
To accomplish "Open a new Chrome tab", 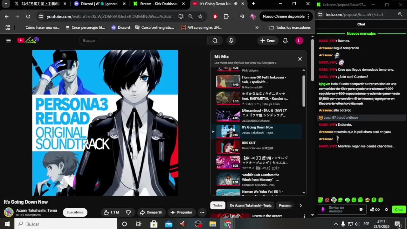I will (x=253, y=4).
